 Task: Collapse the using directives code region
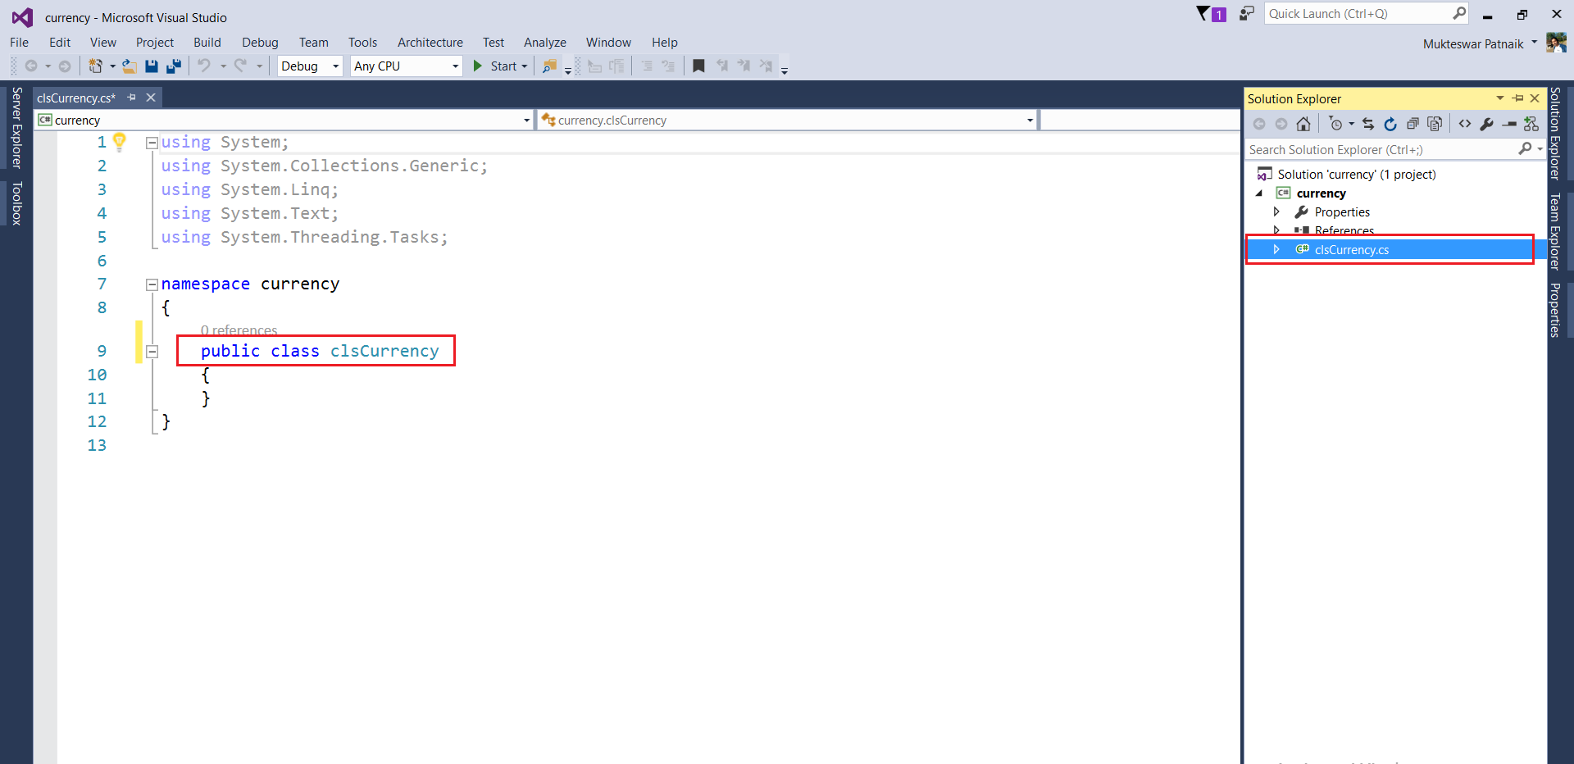[152, 142]
